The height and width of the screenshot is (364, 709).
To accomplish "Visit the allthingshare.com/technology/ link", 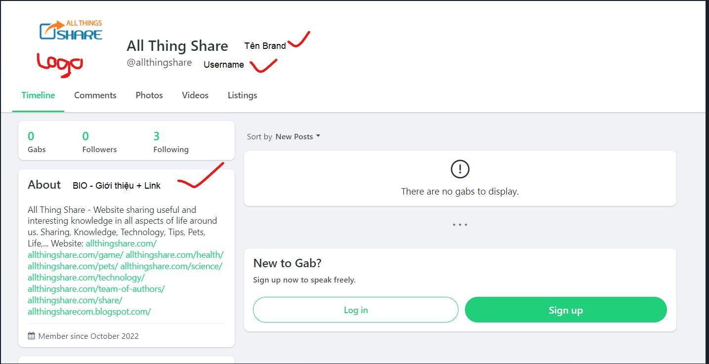I will pyautogui.click(x=86, y=278).
